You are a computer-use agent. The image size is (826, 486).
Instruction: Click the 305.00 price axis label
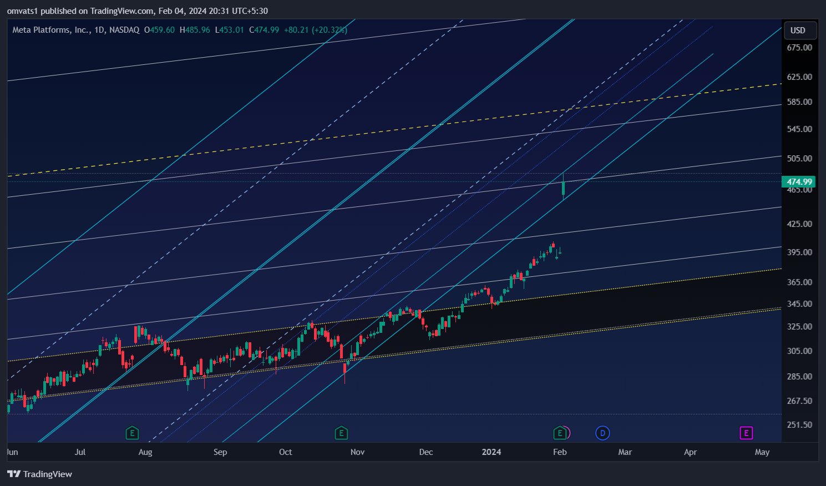(x=799, y=351)
